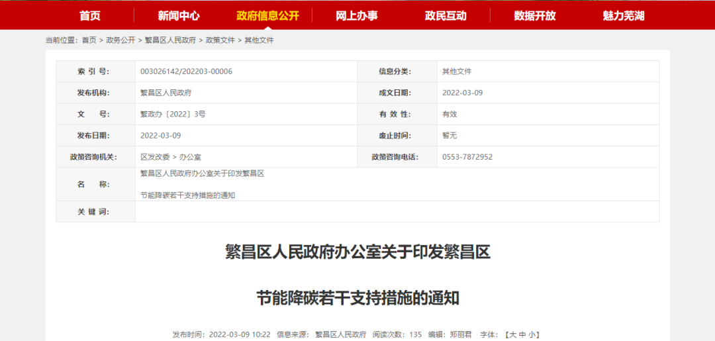Navigate to 政策文件 in breadcrumb
The image size is (715, 341).
tap(220, 40)
